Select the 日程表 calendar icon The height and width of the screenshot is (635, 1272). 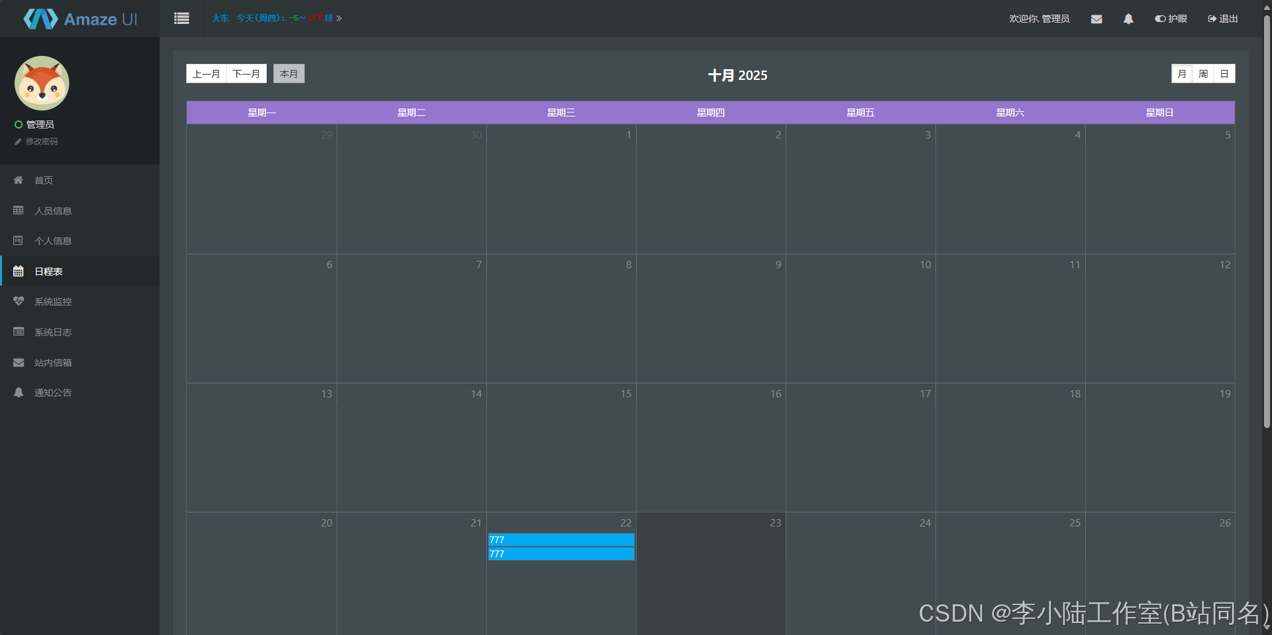[18, 271]
